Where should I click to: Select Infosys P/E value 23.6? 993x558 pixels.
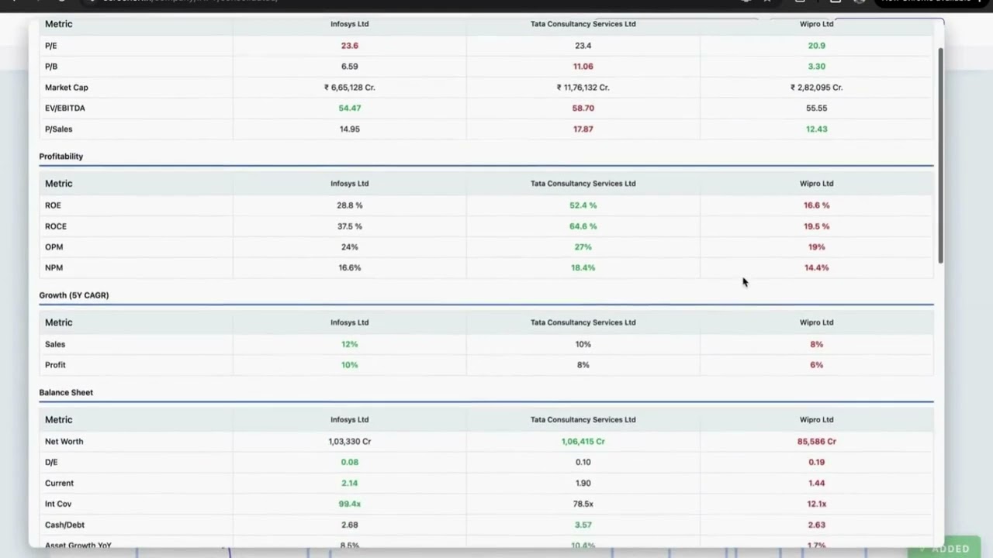350,46
